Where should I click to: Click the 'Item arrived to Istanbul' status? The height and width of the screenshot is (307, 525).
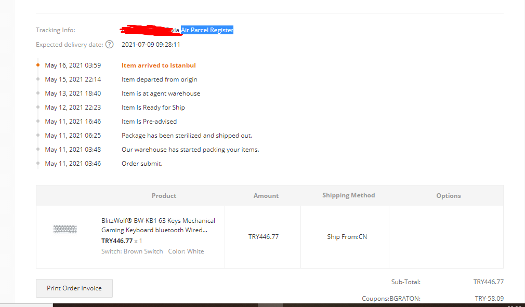[x=159, y=65]
